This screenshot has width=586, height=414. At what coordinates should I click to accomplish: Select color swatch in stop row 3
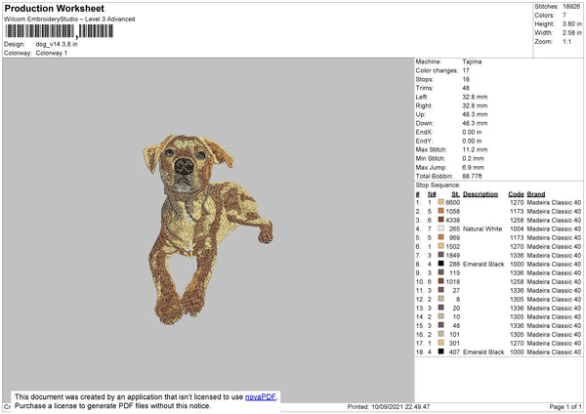pyautogui.click(x=441, y=220)
